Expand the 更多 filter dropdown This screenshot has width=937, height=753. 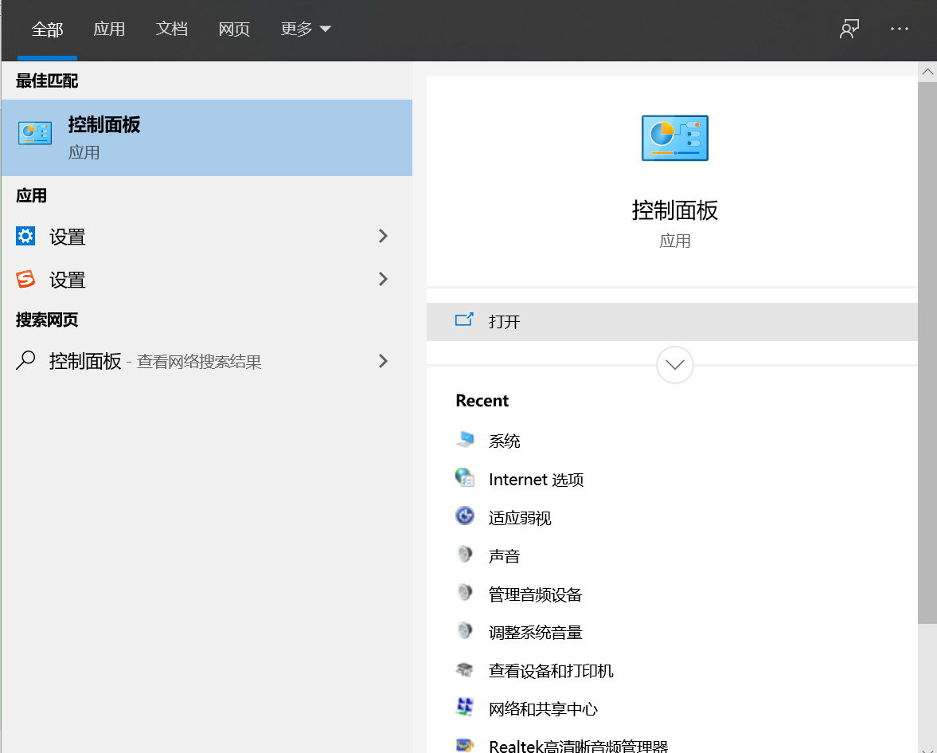coord(306,29)
